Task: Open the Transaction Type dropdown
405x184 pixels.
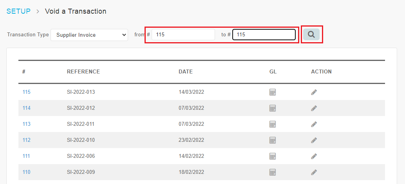Action: (x=89, y=35)
